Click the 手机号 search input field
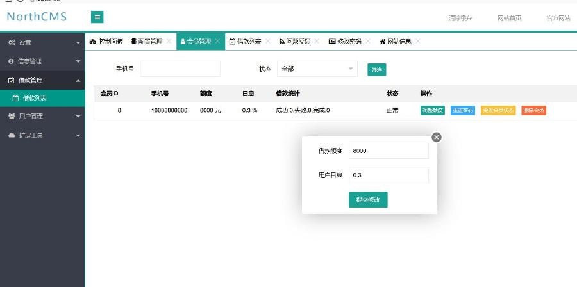 coord(180,69)
